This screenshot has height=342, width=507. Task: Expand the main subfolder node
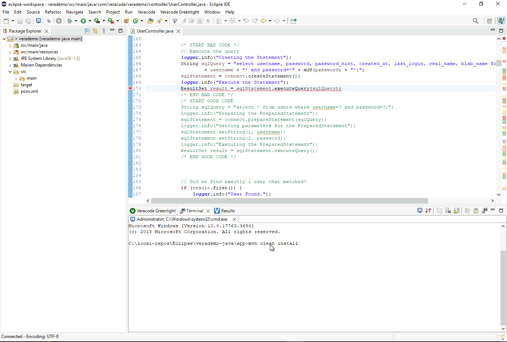(x=16, y=78)
